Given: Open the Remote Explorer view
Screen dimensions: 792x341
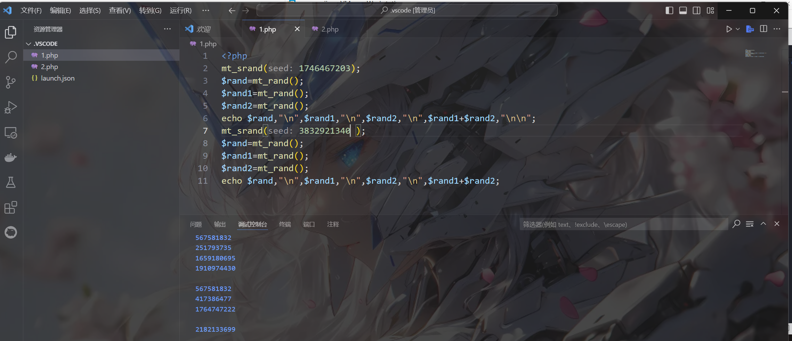Looking at the screenshot, I should point(10,133).
